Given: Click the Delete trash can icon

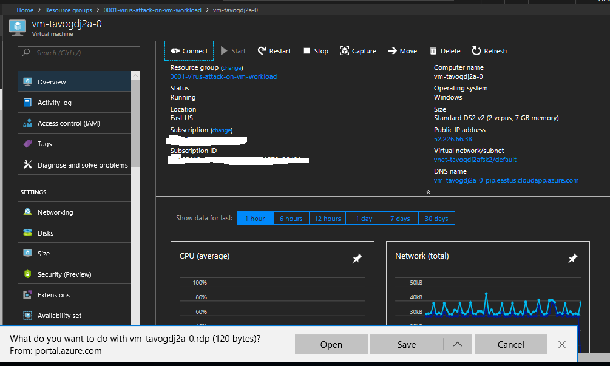Looking at the screenshot, I should [x=433, y=51].
